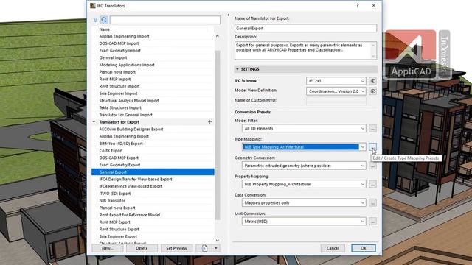Click the Help question mark in title bar
472x265 pixels.
(357, 6)
